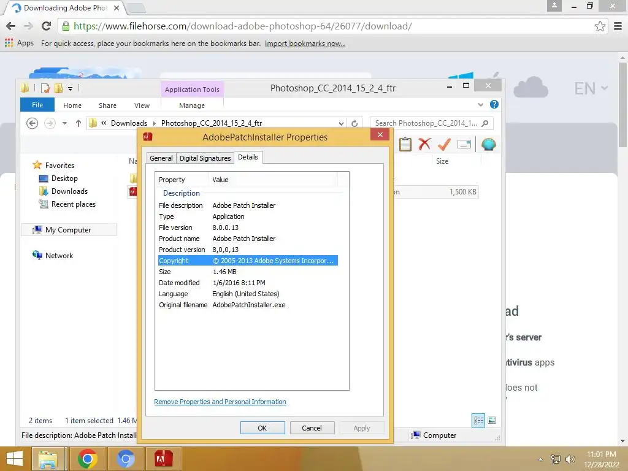This screenshot has height=471, width=628.
Task: Expand the Explorer ribbon chevron
Action: click(481, 105)
